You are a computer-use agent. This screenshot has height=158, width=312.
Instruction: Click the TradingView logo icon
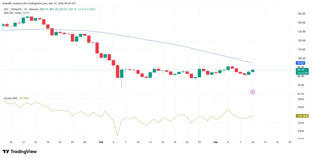[5, 152]
